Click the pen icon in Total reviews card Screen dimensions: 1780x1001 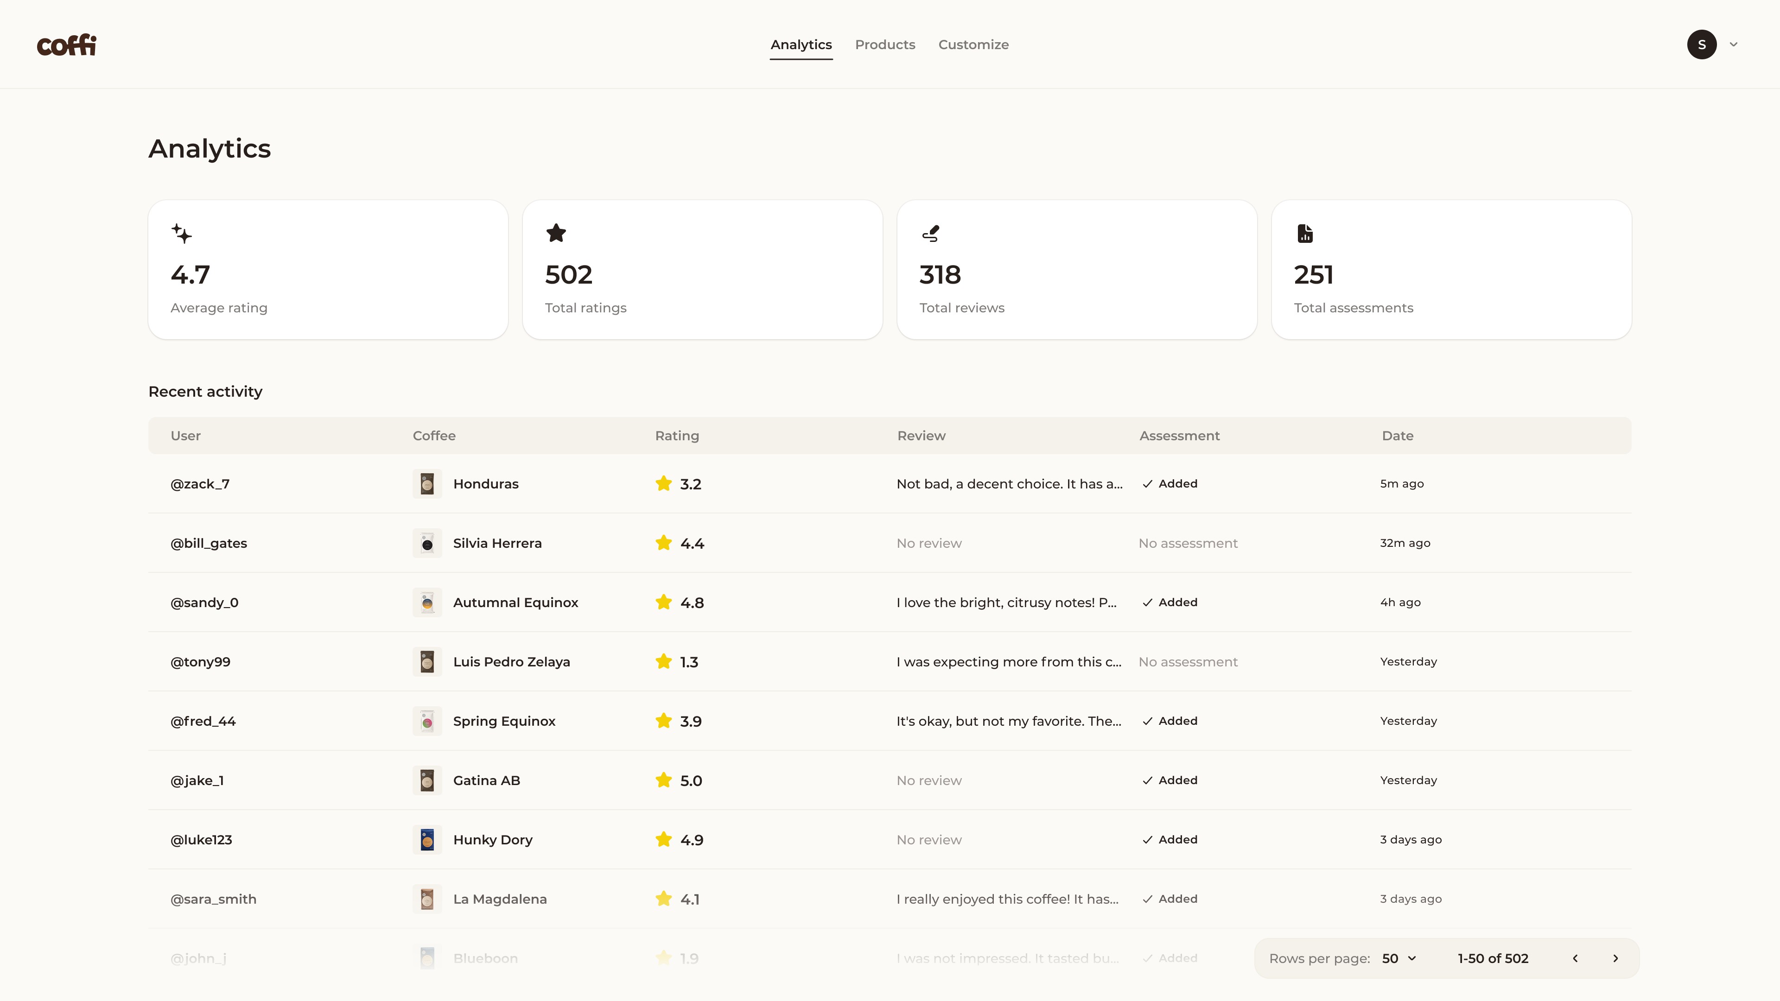tap(930, 234)
